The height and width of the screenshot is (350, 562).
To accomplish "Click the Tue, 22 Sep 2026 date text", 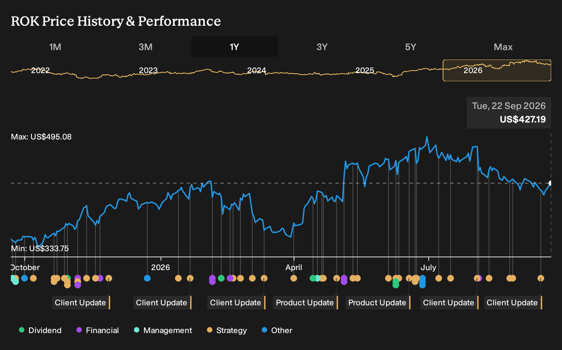I will coord(509,106).
